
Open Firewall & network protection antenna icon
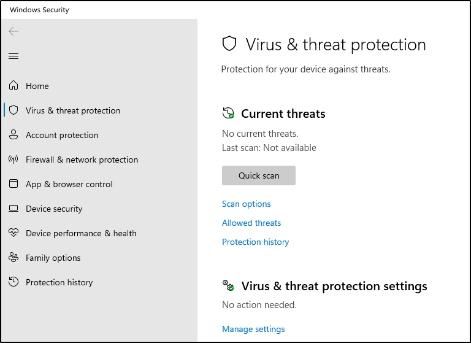[13, 160]
